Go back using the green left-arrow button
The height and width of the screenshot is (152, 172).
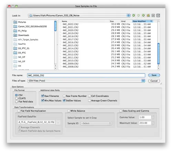(x=133, y=15)
